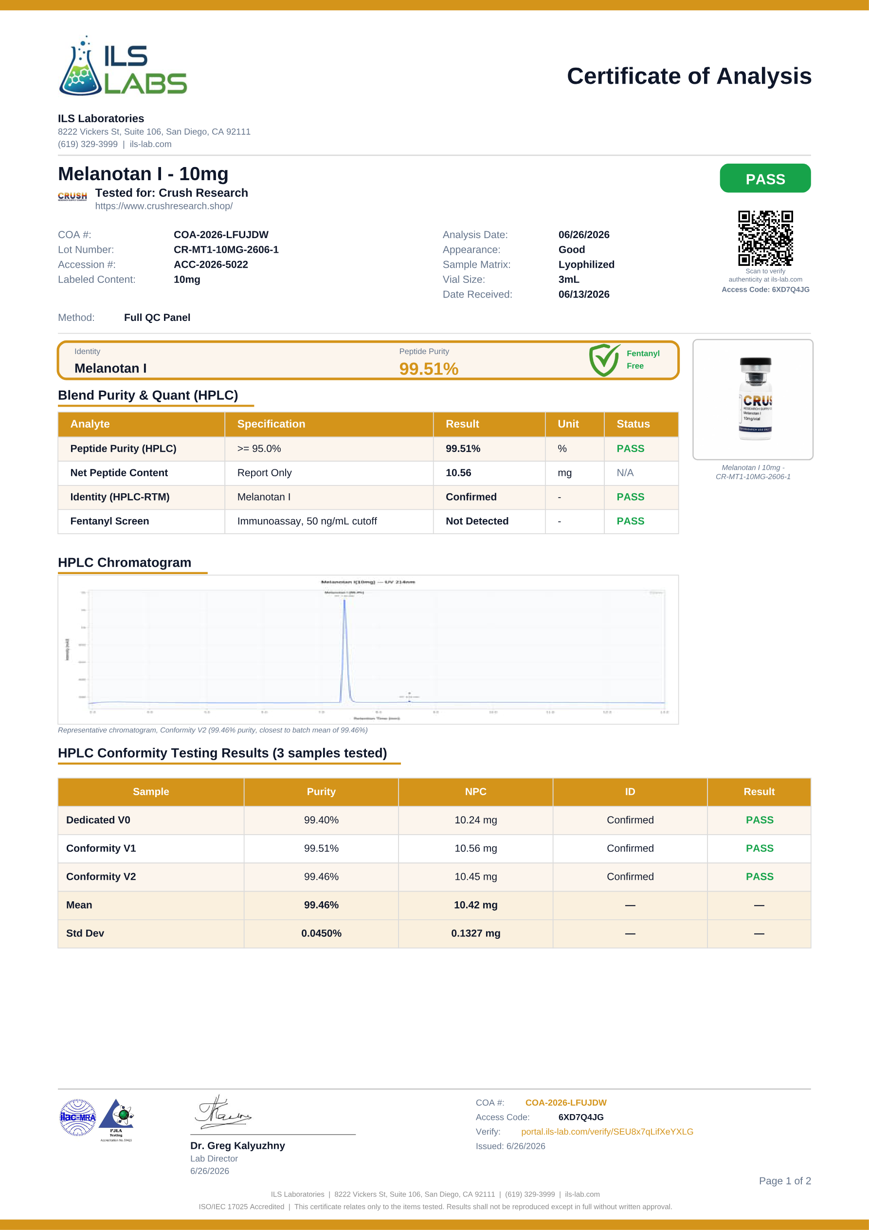Click the ILS Labs flask logo

[123, 66]
